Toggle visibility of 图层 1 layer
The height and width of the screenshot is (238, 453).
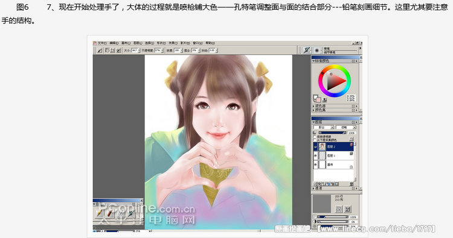click(315, 155)
